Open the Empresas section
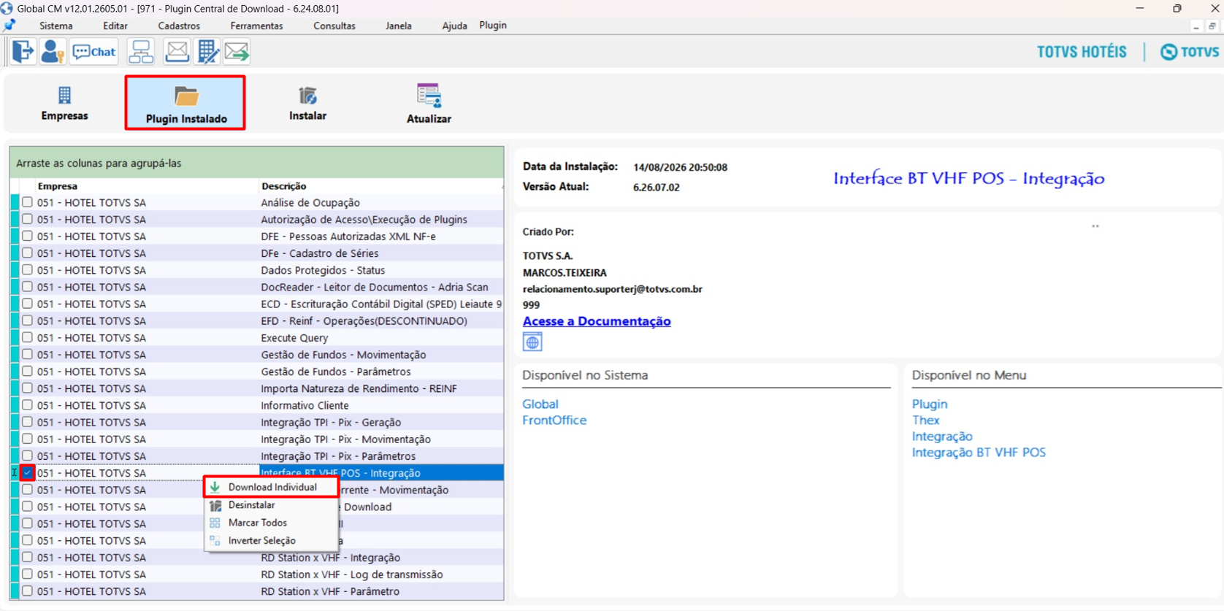Image resolution: width=1224 pixels, height=611 pixels. 64,103
